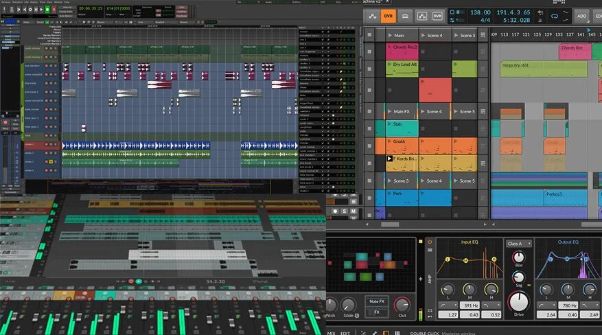Click left arrow of clip launcher scrollbar
602x335 pixels.
367,224
